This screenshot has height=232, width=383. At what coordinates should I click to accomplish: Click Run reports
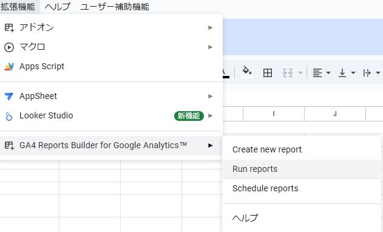tap(302, 169)
